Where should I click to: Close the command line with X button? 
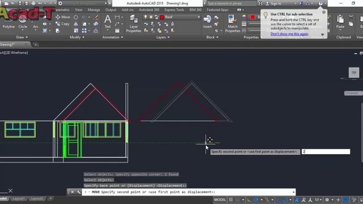[x=72, y=192]
